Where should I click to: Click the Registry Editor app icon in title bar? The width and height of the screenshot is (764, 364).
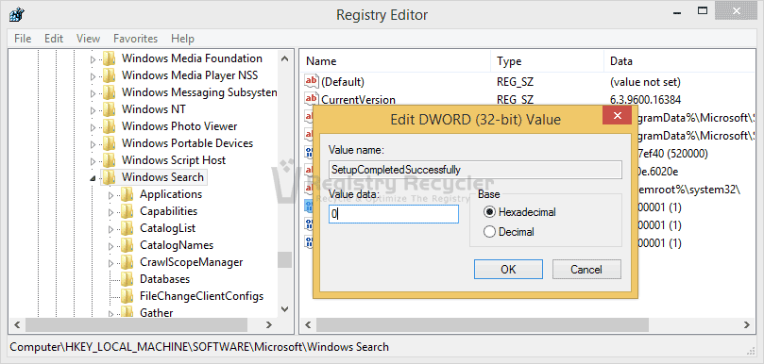pos(16,14)
